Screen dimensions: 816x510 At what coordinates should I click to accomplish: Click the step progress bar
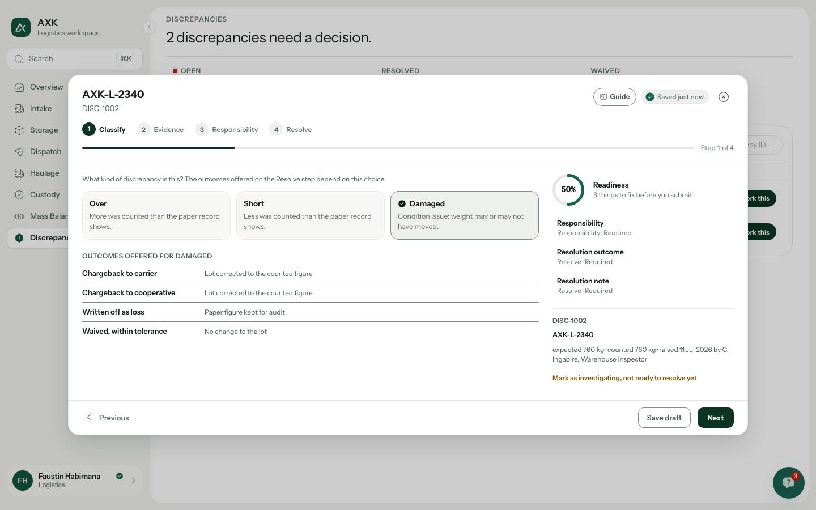[x=388, y=148]
